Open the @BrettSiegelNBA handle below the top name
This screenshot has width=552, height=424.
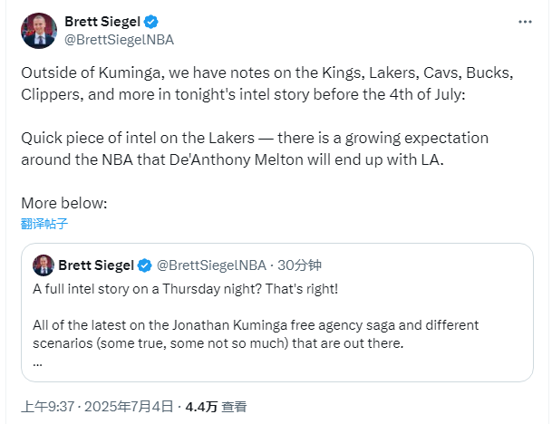click(119, 40)
